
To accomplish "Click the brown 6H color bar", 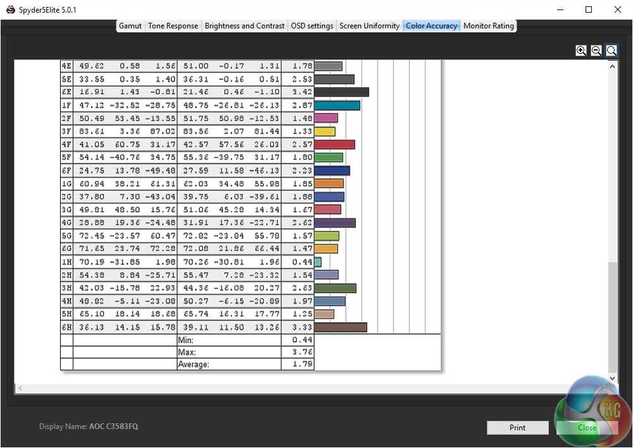I will tap(340, 327).
